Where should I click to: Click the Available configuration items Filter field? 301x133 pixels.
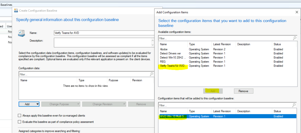(225, 39)
